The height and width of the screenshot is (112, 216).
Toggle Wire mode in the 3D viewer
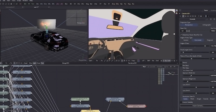pyautogui.click(x=31, y=63)
